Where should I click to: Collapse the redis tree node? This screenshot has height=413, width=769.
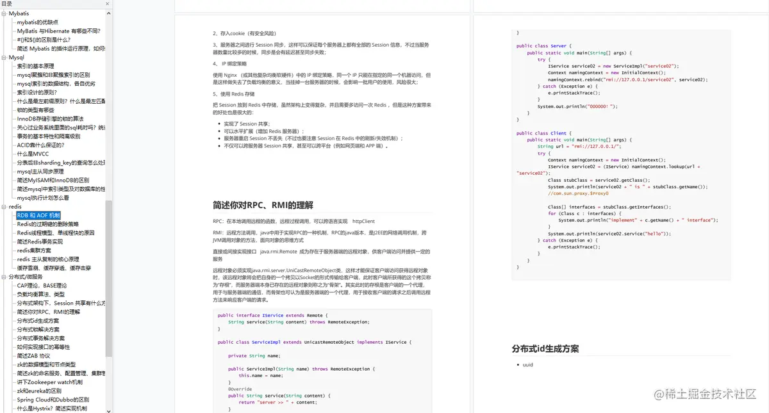[x=5, y=207]
